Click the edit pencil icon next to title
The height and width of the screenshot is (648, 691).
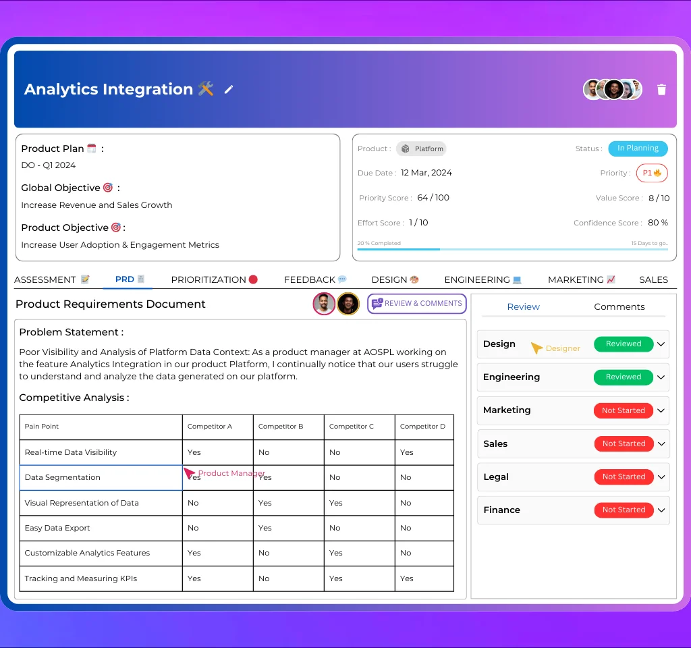(229, 88)
